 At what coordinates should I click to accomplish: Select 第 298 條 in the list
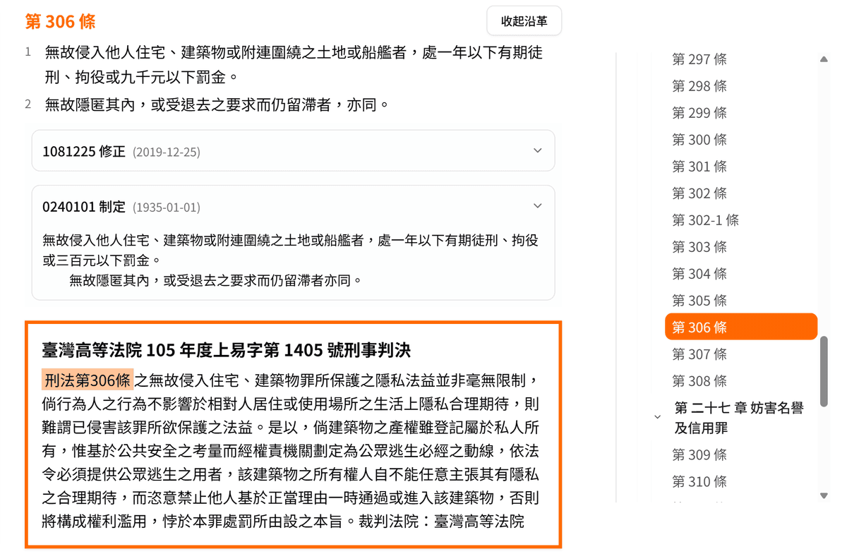[699, 86]
